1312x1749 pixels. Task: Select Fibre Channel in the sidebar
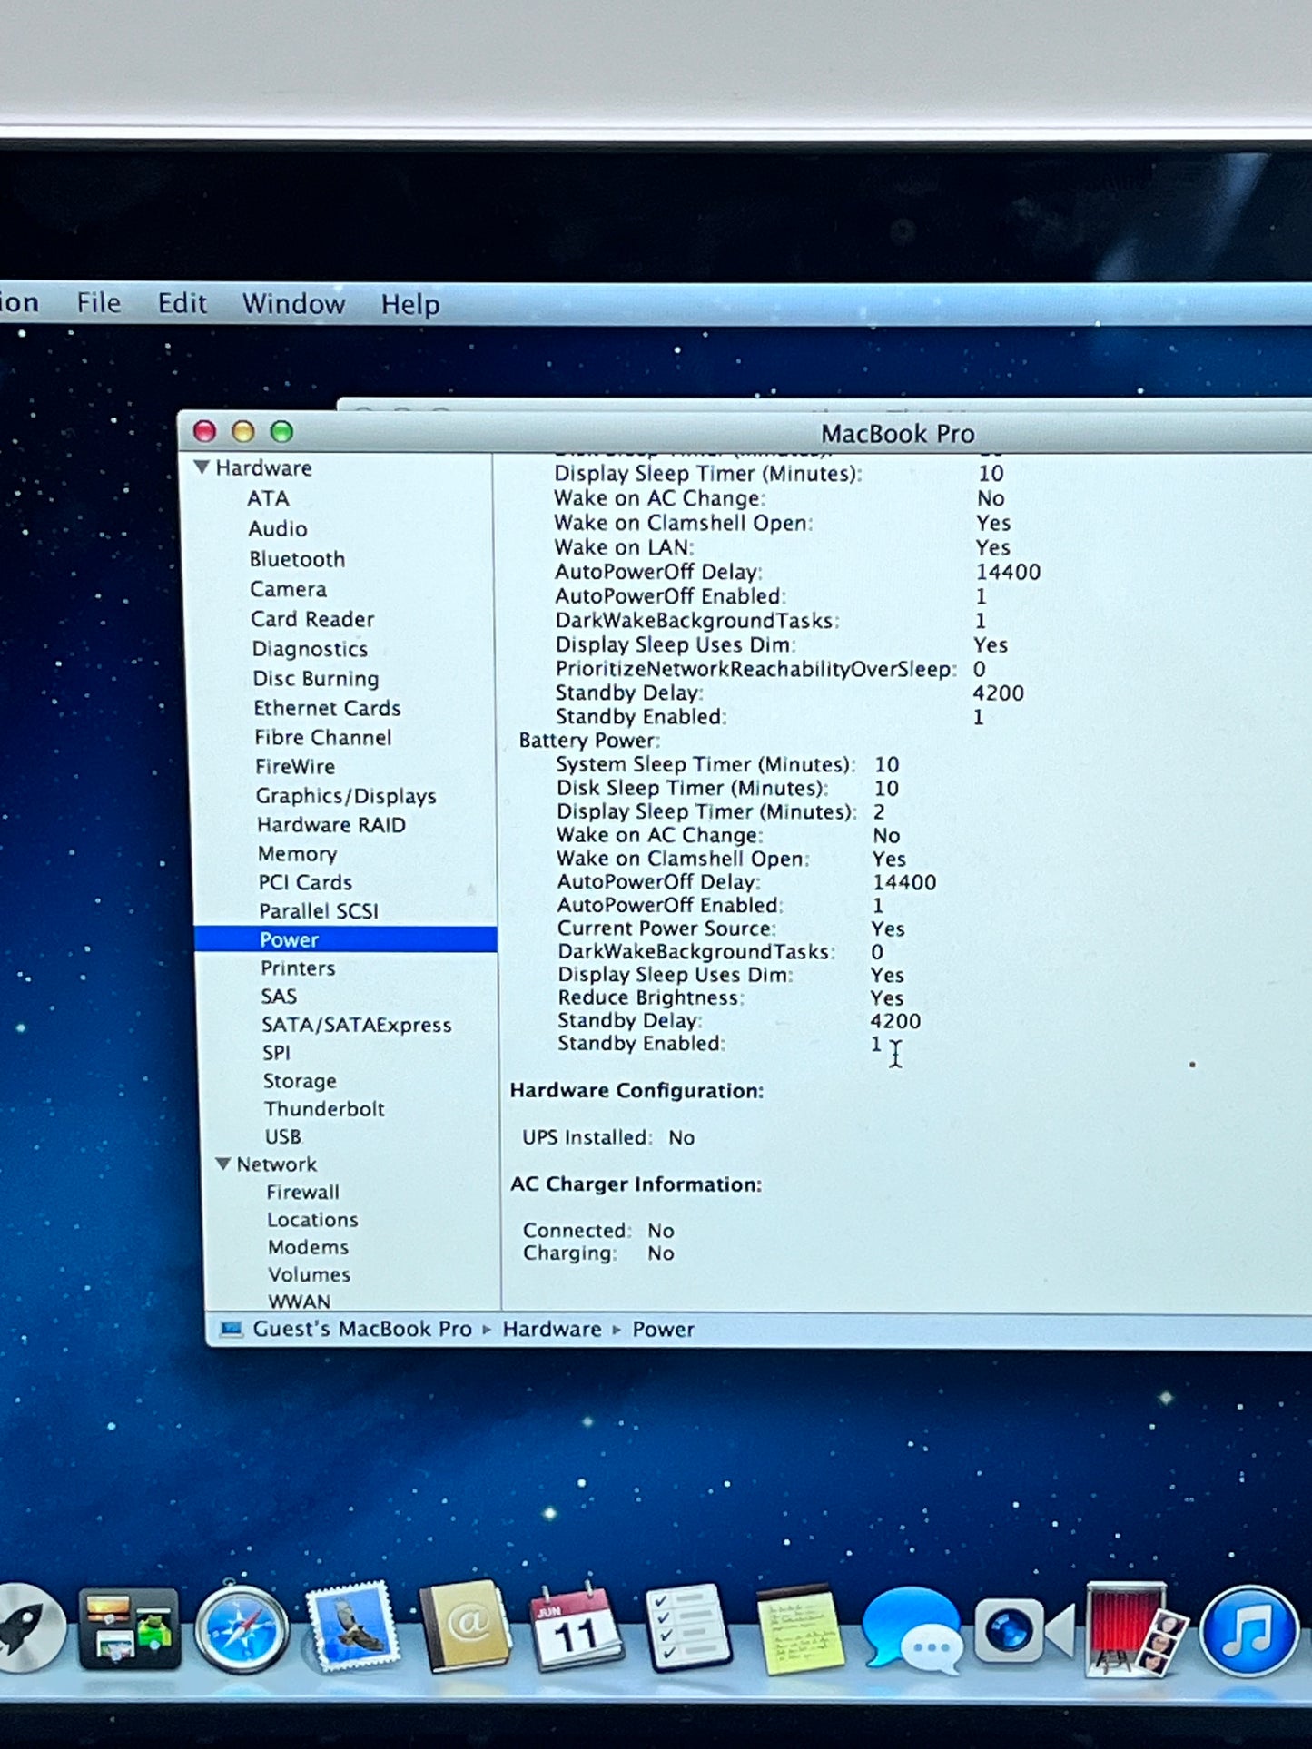tap(323, 737)
